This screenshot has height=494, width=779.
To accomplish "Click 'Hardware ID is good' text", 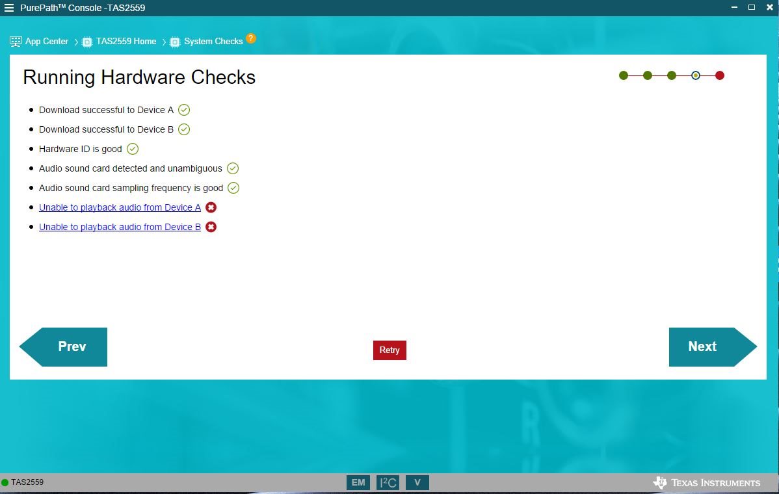I will point(81,149).
